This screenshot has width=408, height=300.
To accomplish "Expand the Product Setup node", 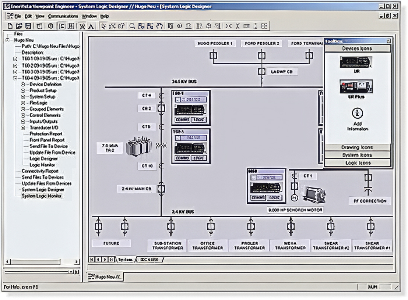I will [23, 90].
